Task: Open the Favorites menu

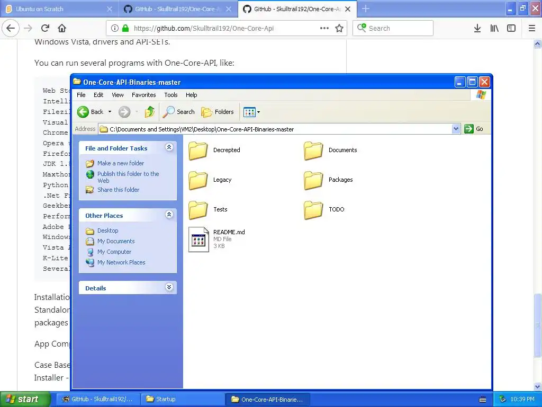Action: (144, 95)
